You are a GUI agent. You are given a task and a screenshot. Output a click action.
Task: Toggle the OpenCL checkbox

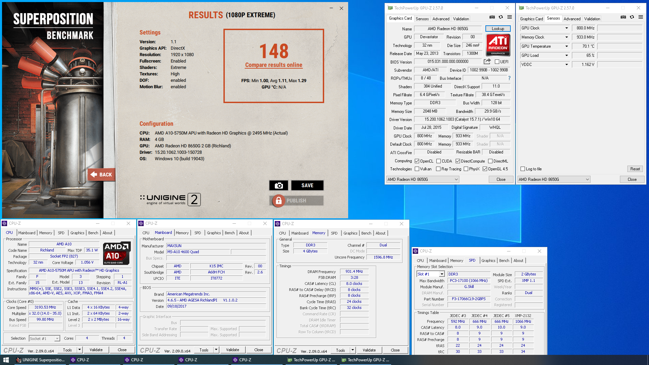pyautogui.click(x=417, y=161)
